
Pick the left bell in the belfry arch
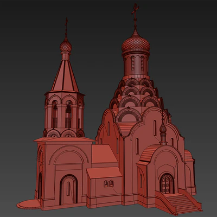click(x=55, y=106)
